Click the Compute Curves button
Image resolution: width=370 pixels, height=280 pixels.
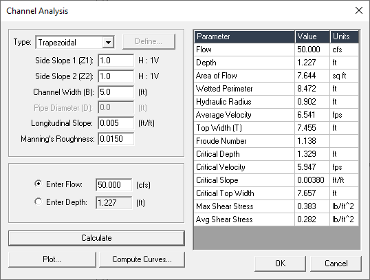(142, 259)
